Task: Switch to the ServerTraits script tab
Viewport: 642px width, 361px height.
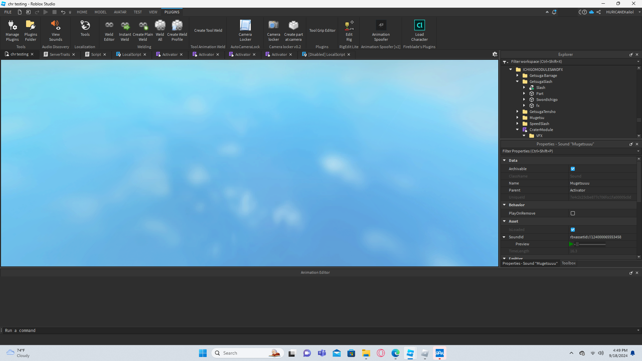Action: pyautogui.click(x=60, y=54)
